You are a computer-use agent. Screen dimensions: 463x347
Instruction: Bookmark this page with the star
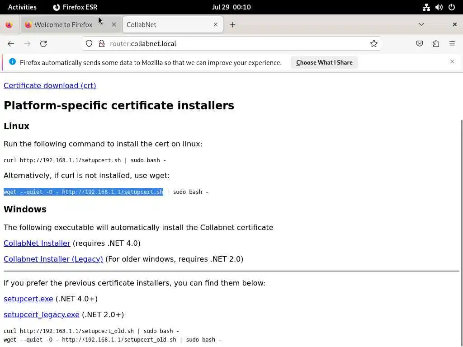coord(374,44)
